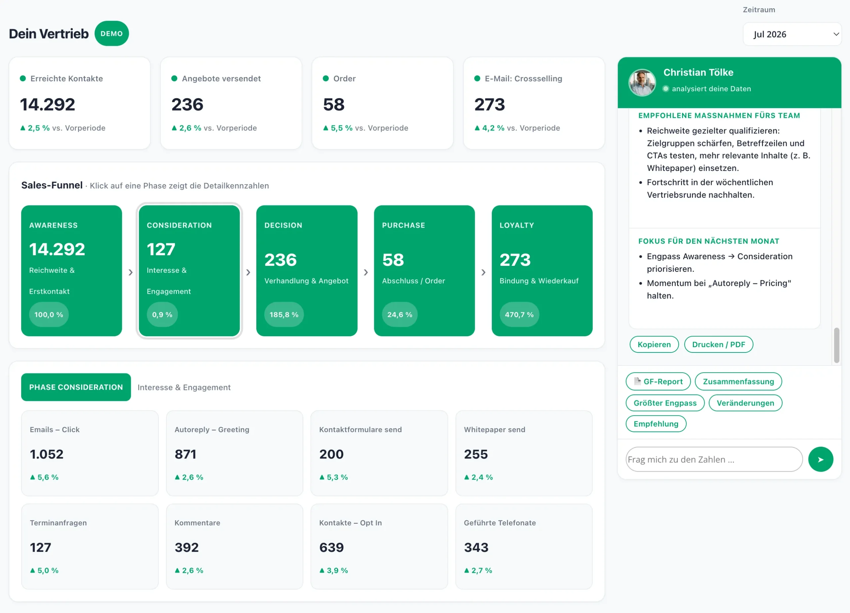Viewport: 850px width, 613px height.
Task: Open the Geführte Telefonate metric card
Action: click(x=524, y=546)
